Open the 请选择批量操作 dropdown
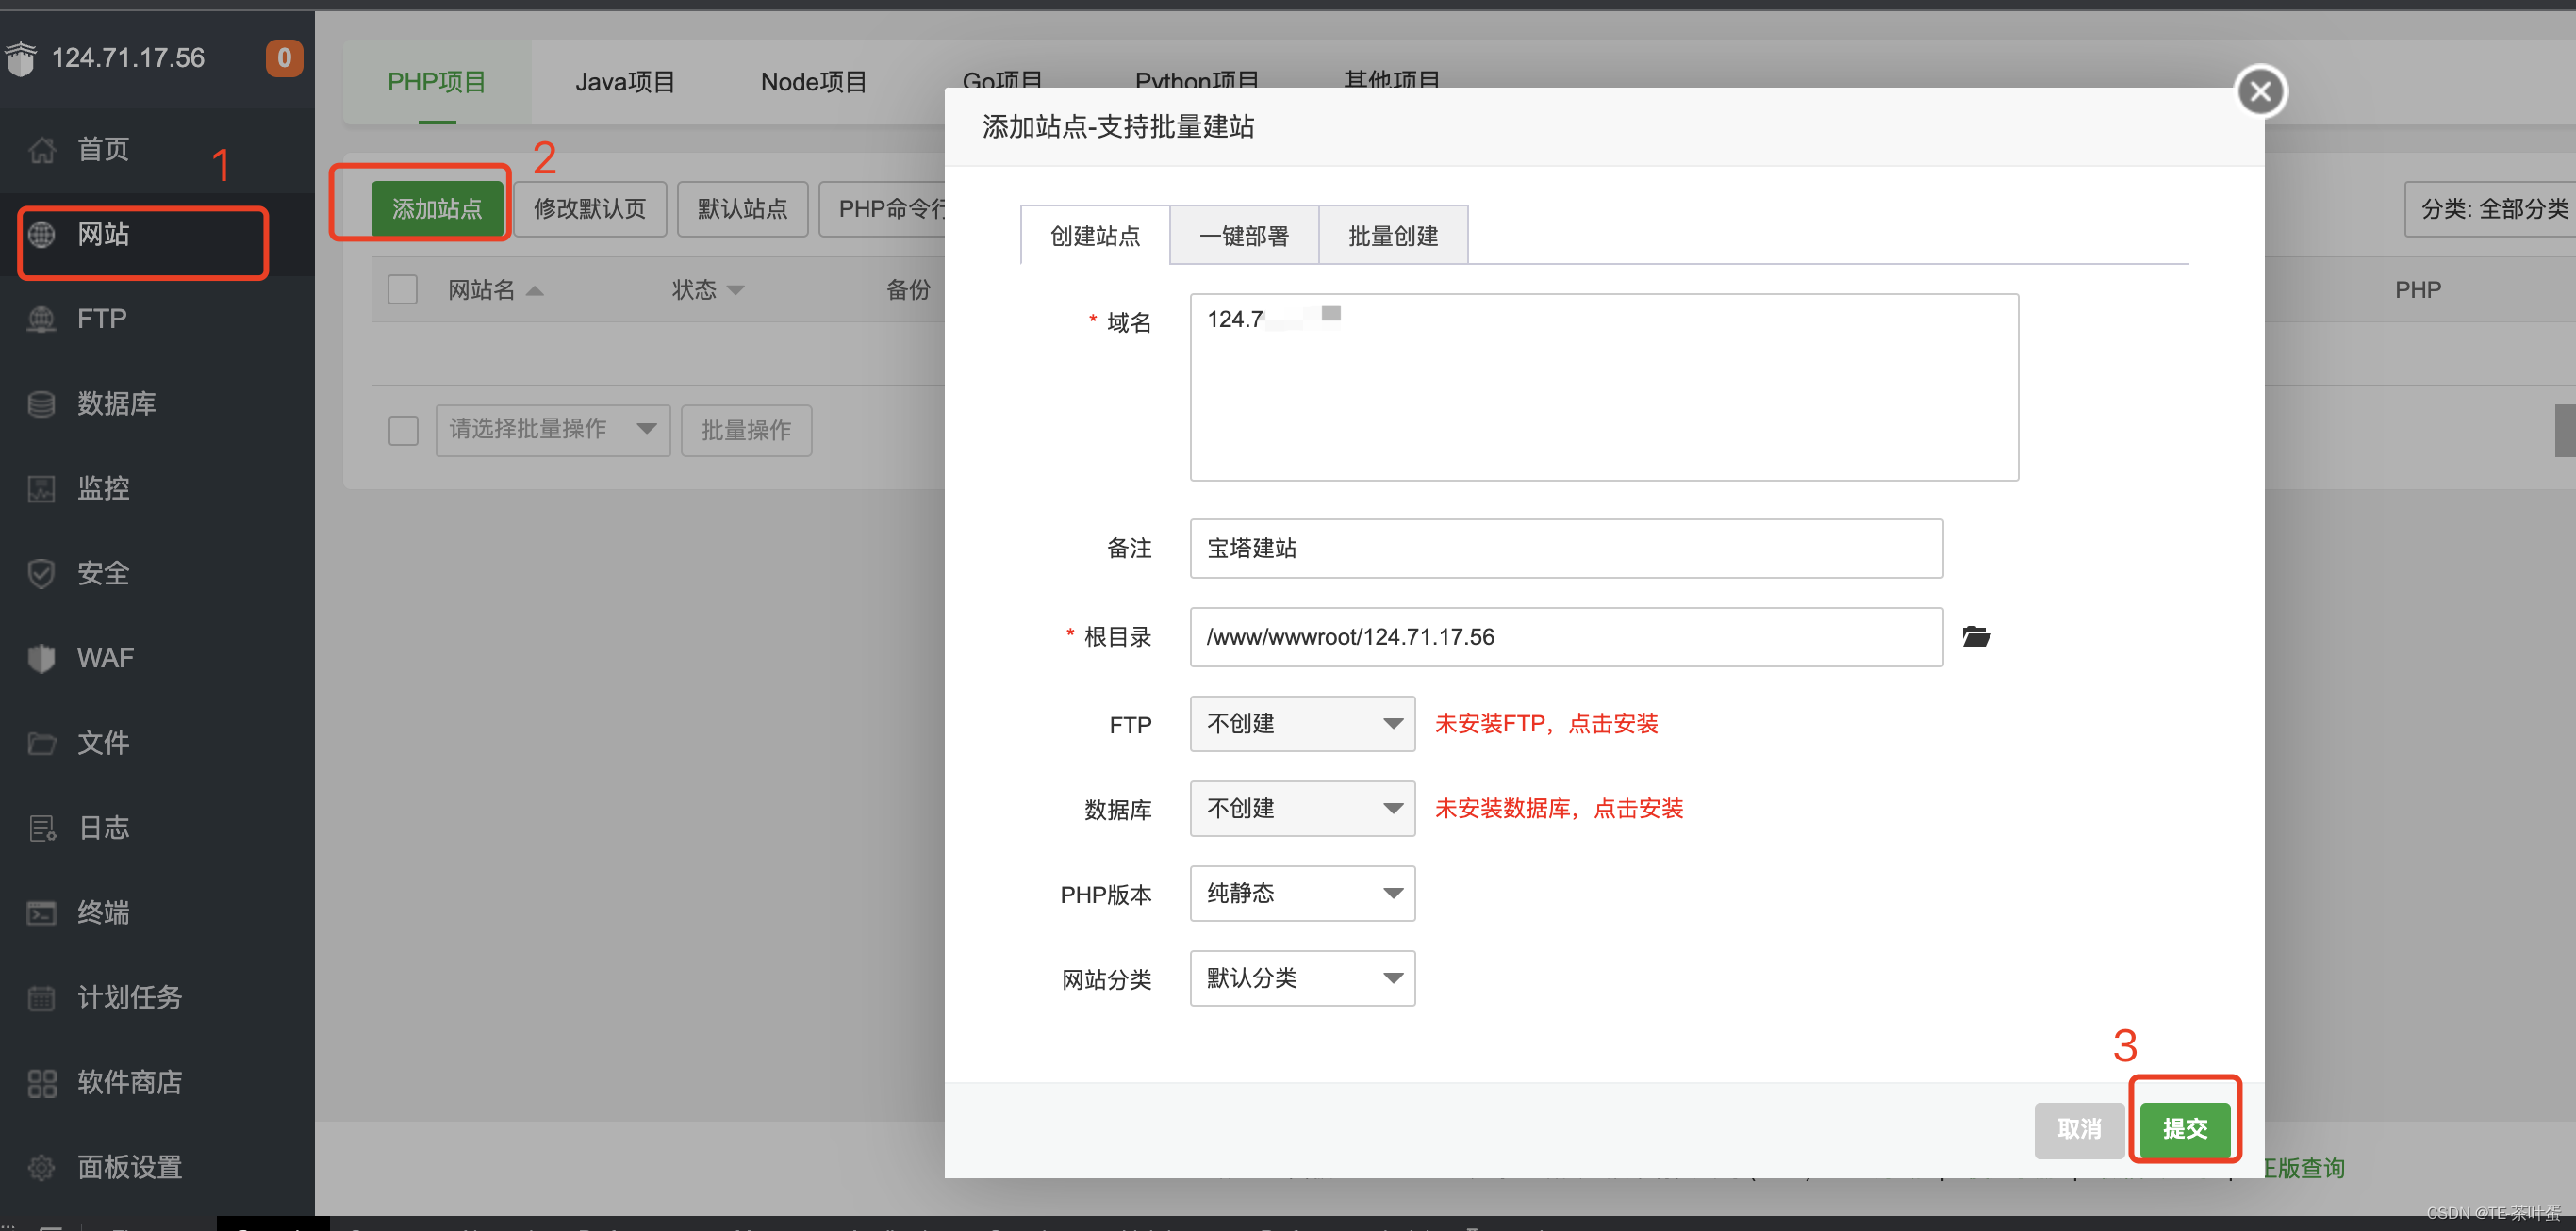Image resolution: width=2576 pixels, height=1231 pixels. pyautogui.click(x=553, y=430)
